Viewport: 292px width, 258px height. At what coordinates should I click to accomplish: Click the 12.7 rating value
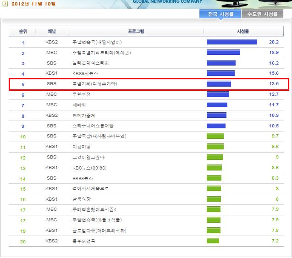coord(274,94)
